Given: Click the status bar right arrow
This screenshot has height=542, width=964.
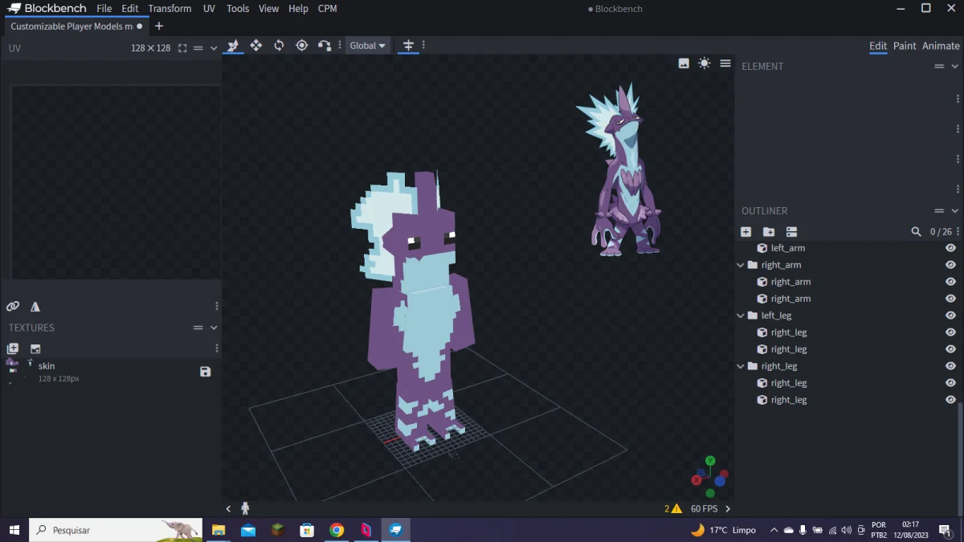Looking at the screenshot, I should (728, 508).
